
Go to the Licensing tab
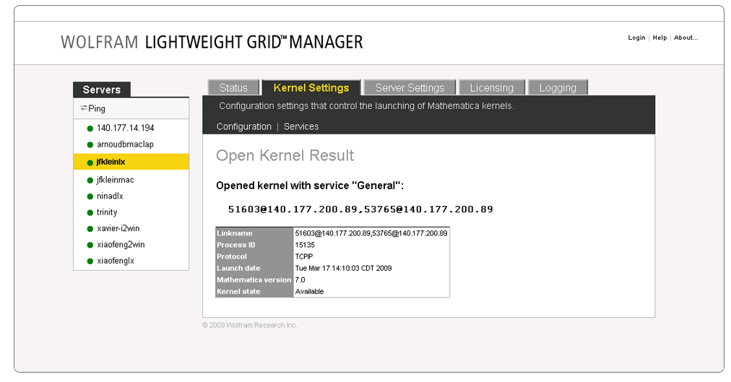pos(492,87)
